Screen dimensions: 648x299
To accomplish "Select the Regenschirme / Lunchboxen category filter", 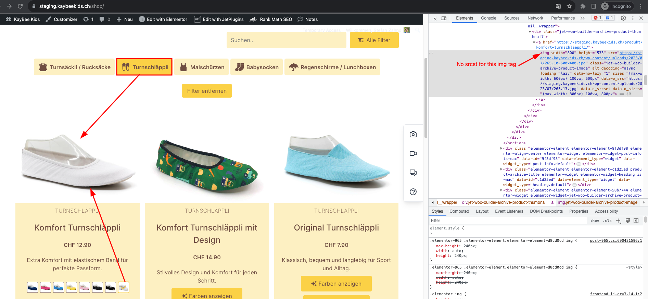I will click(x=332, y=67).
